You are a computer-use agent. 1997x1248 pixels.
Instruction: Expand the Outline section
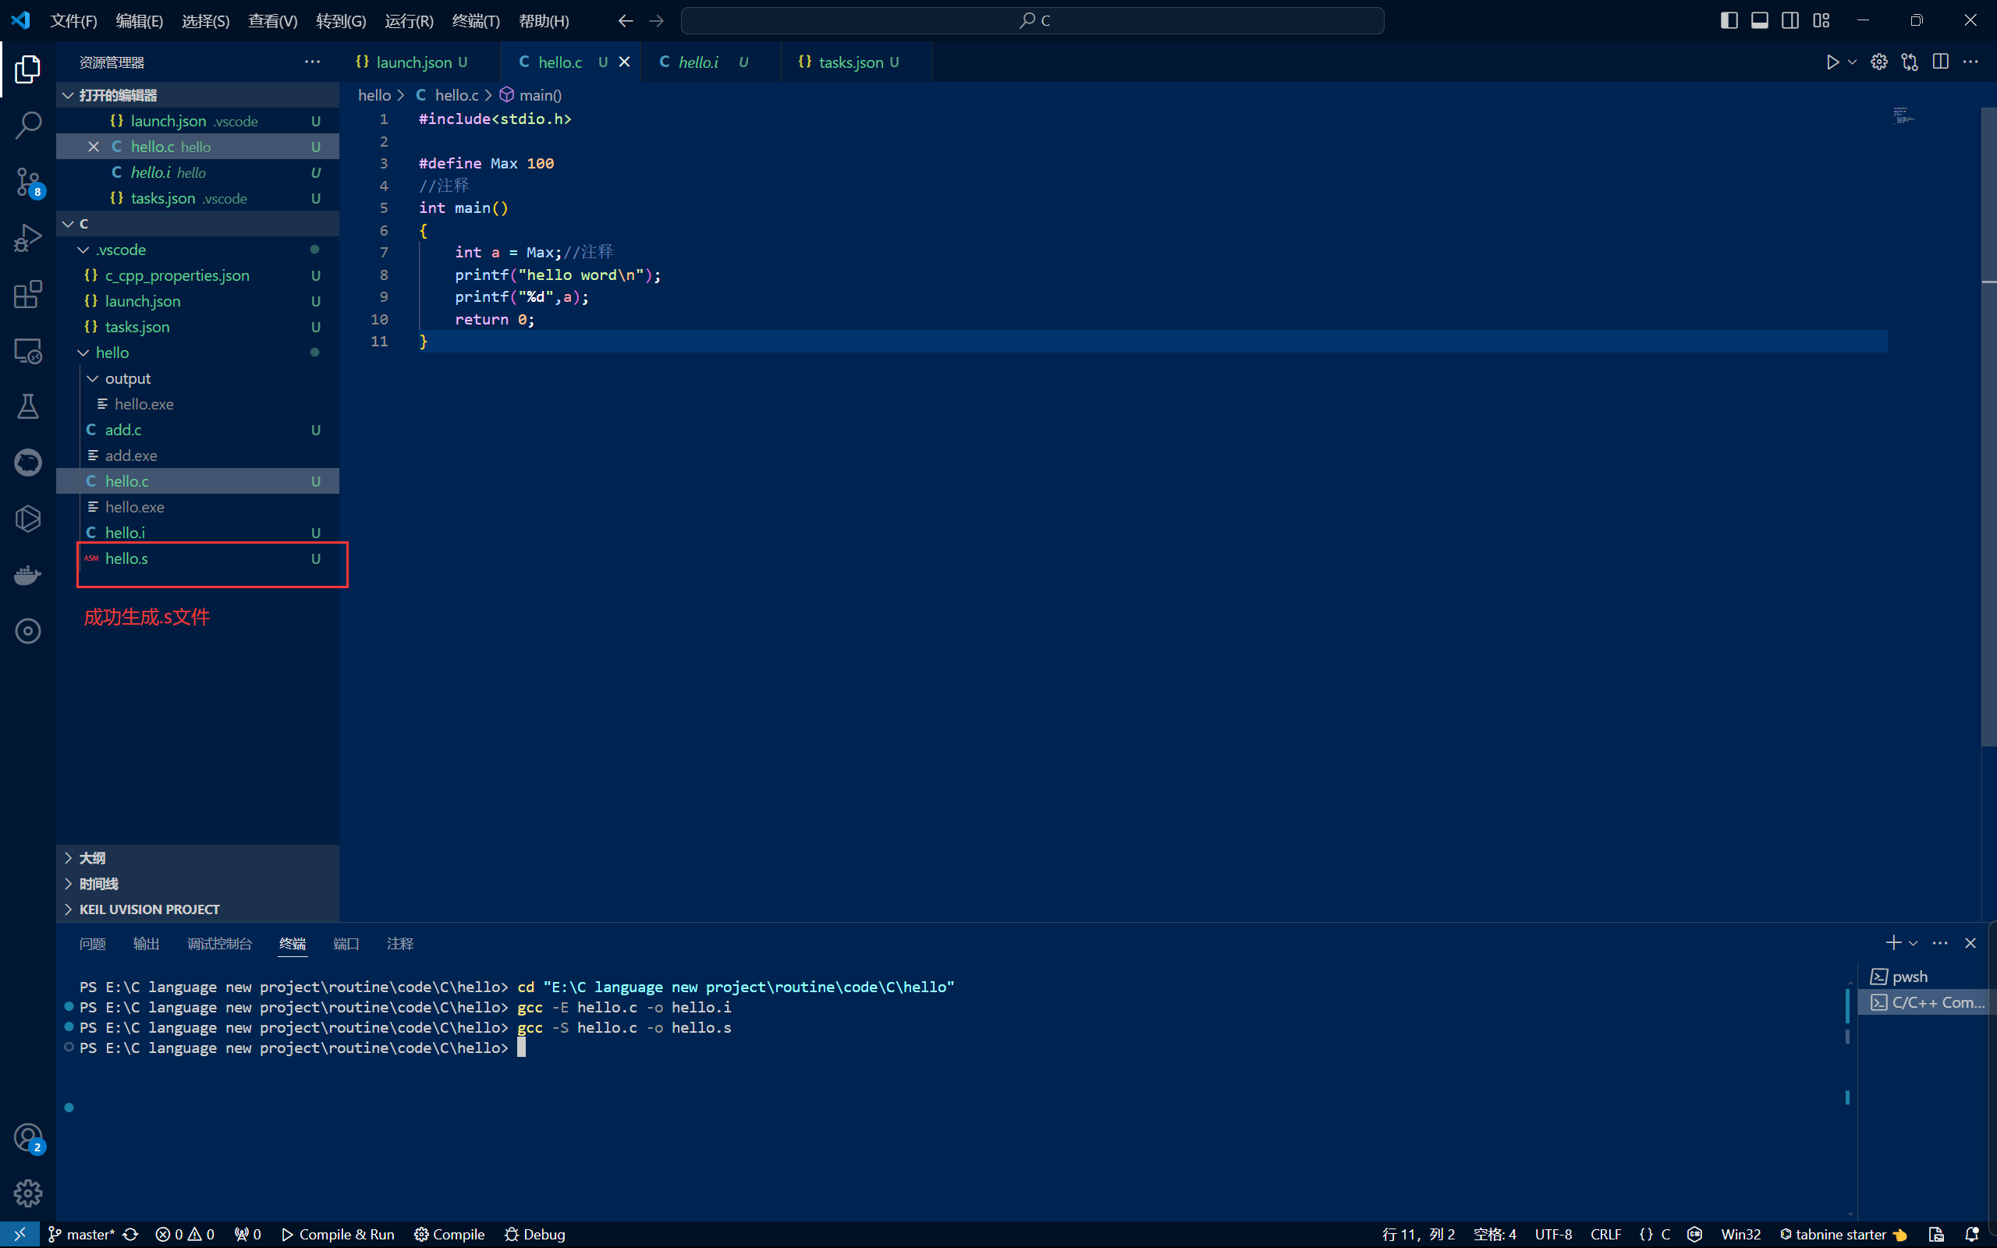point(198,857)
